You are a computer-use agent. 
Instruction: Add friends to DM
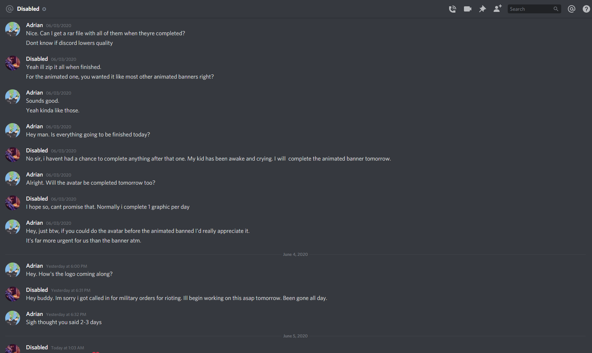click(x=497, y=9)
